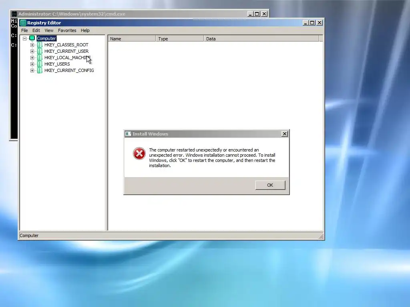The width and height of the screenshot is (410, 307).
Task: Sort by the Type column header
Action: [x=180, y=39]
